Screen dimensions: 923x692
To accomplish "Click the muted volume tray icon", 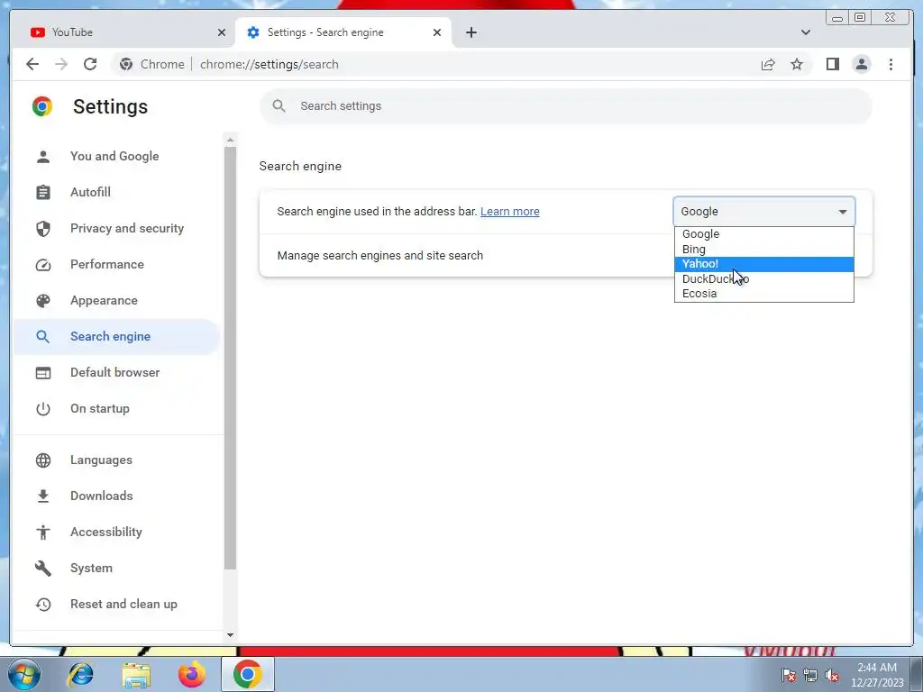I will [x=832, y=675].
